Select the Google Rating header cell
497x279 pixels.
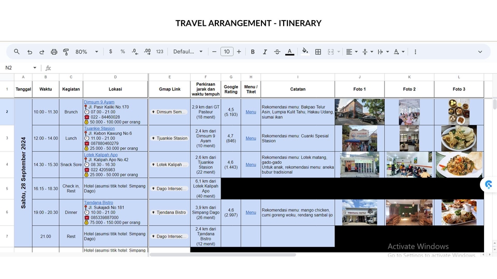tap(231, 89)
